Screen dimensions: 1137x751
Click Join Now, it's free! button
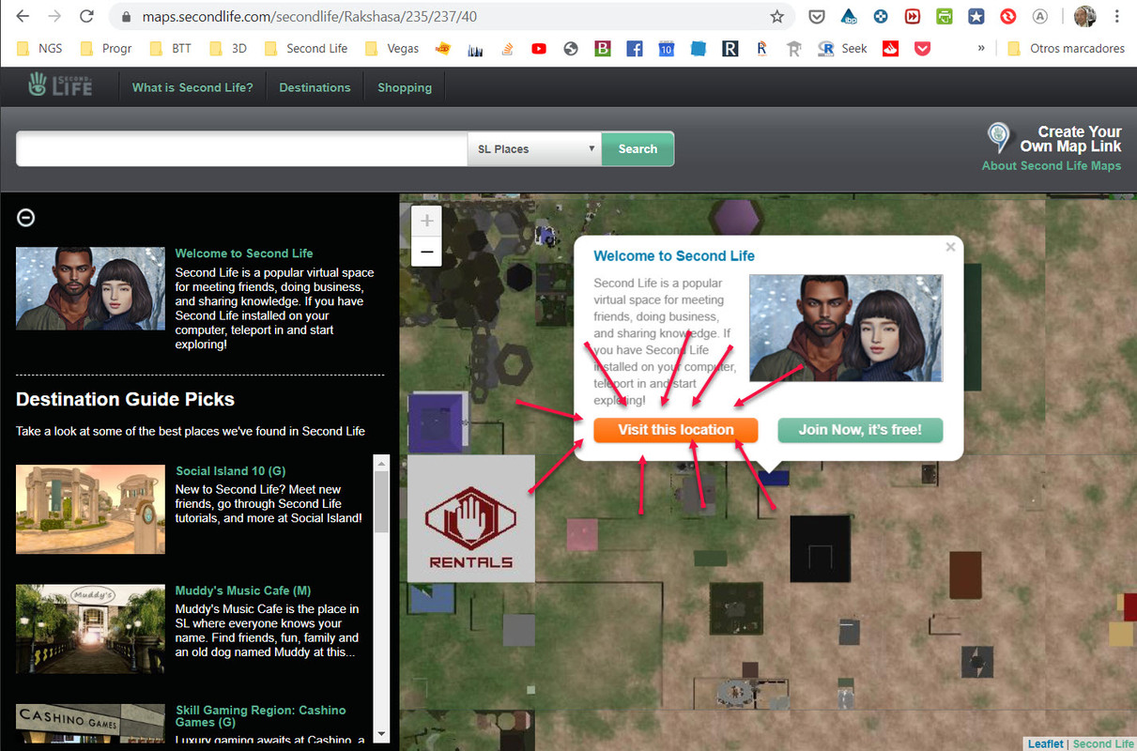click(860, 430)
